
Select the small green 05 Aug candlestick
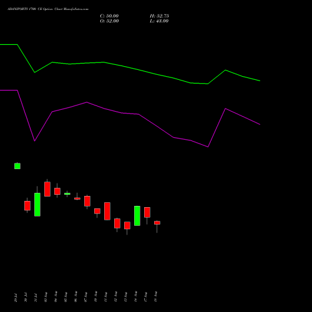[x=67, y=194]
